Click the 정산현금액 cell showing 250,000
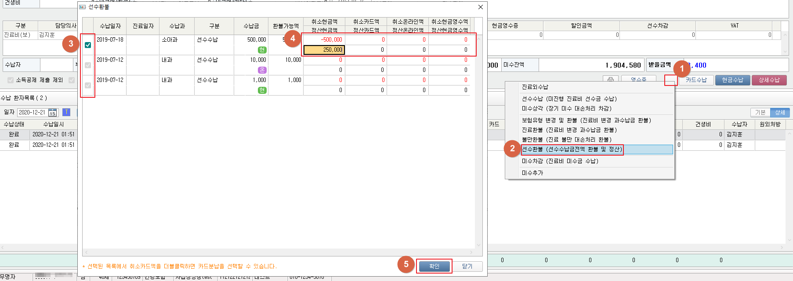 pyautogui.click(x=324, y=50)
